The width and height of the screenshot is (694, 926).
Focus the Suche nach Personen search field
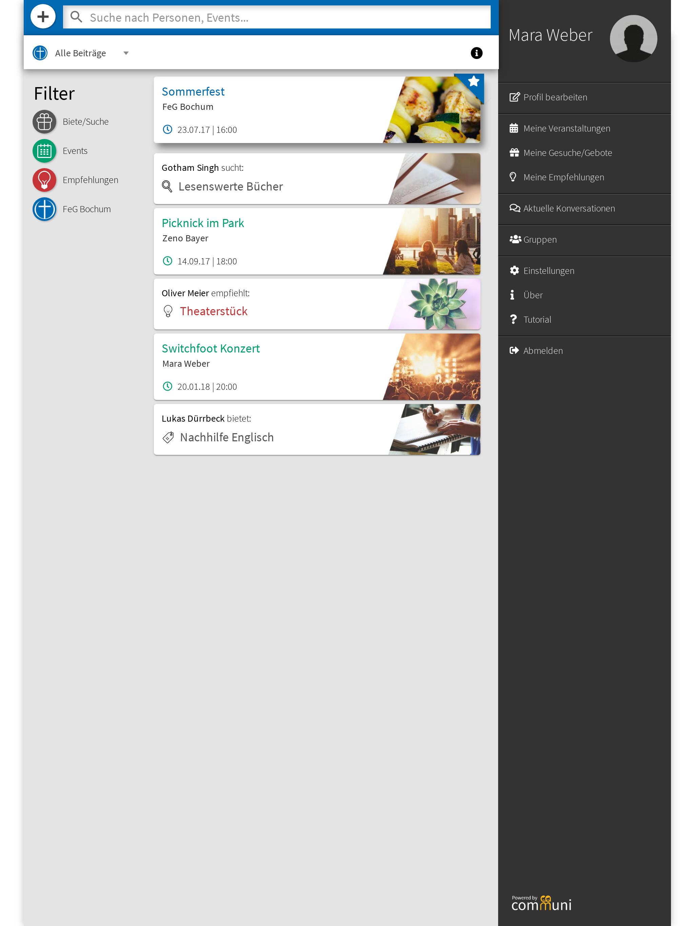pos(276,18)
